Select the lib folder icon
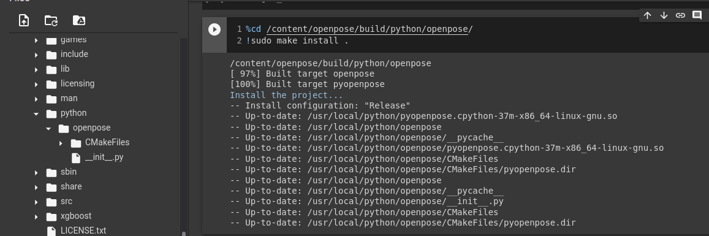The width and height of the screenshot is (709, 236). point(51,70)
